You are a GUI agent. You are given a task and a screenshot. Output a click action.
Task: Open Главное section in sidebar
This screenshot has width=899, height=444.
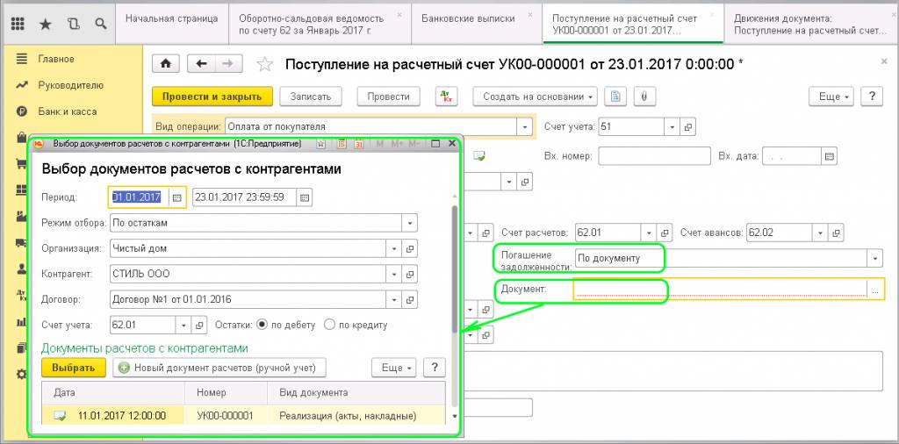click(56, 59)
